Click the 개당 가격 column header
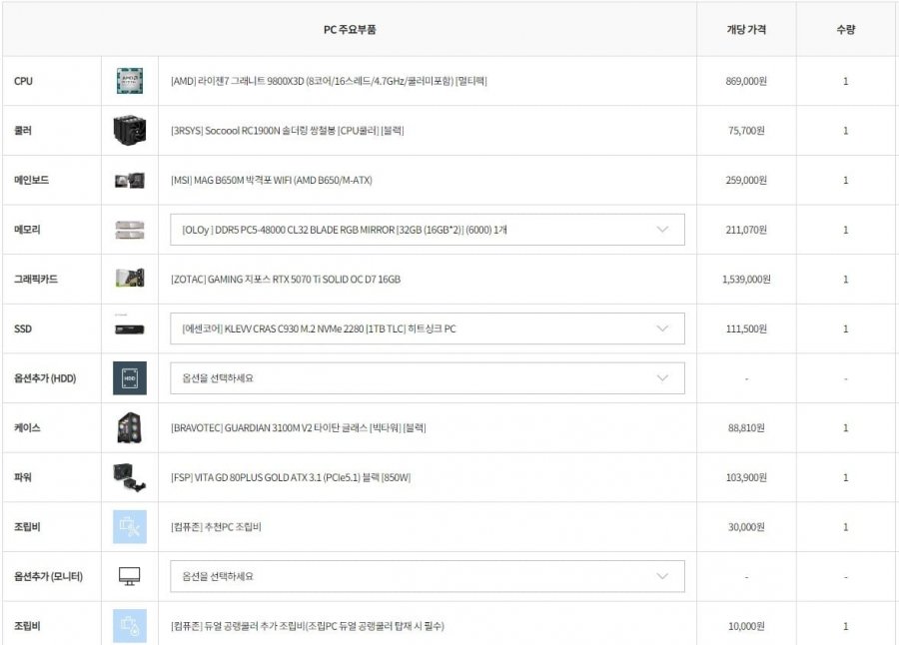The image size is (899, 645). 746,29
